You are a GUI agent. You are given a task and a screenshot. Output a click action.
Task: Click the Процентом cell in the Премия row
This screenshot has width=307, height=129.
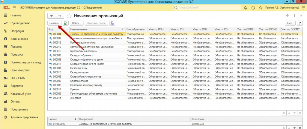click(136, 89)
